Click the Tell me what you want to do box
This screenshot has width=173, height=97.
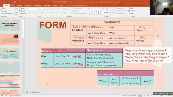point(76,5)
